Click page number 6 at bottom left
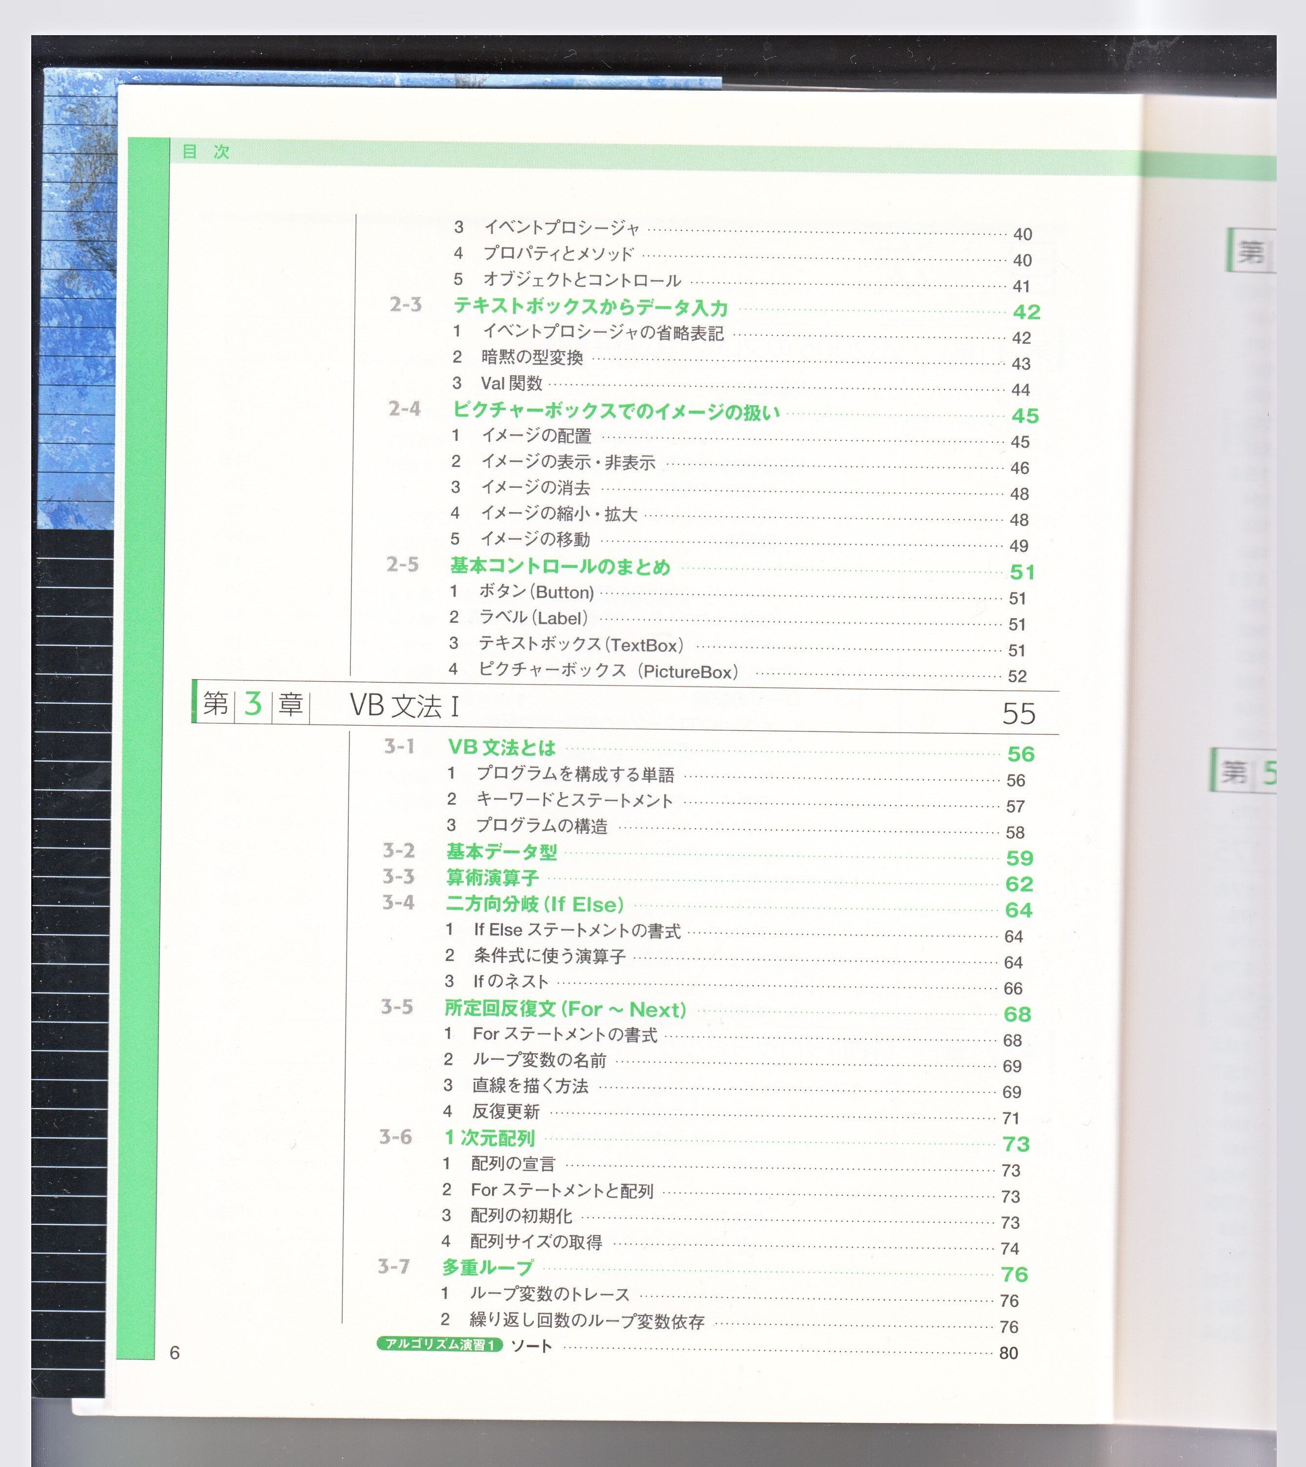Viewport: 1306px width, 1467px height. point(174,1353)
